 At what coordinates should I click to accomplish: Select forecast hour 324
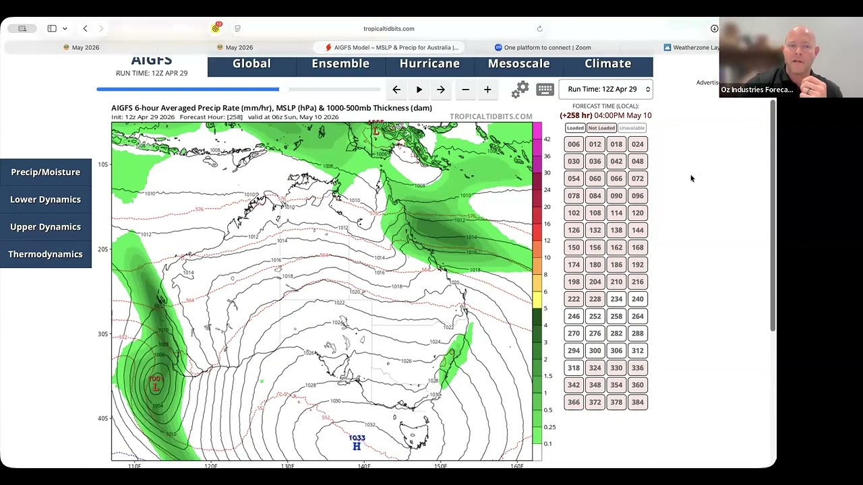595,368
